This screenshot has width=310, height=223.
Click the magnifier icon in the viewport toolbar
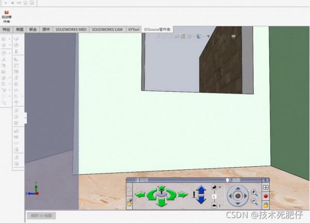pos(159,37)
